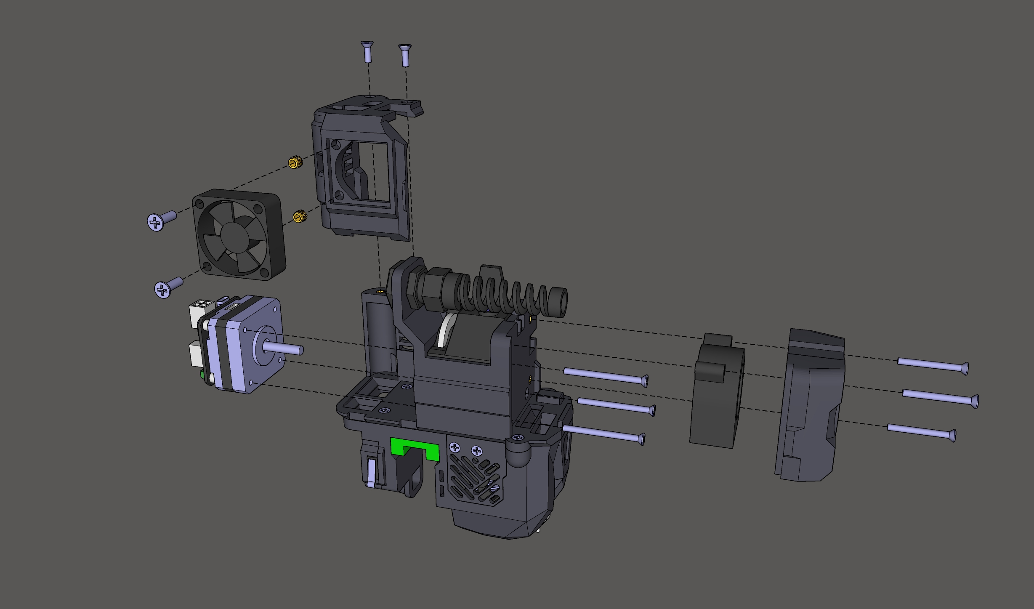
Task: Select the lower brass heat-set insert
Action: [x=300, y=216]
